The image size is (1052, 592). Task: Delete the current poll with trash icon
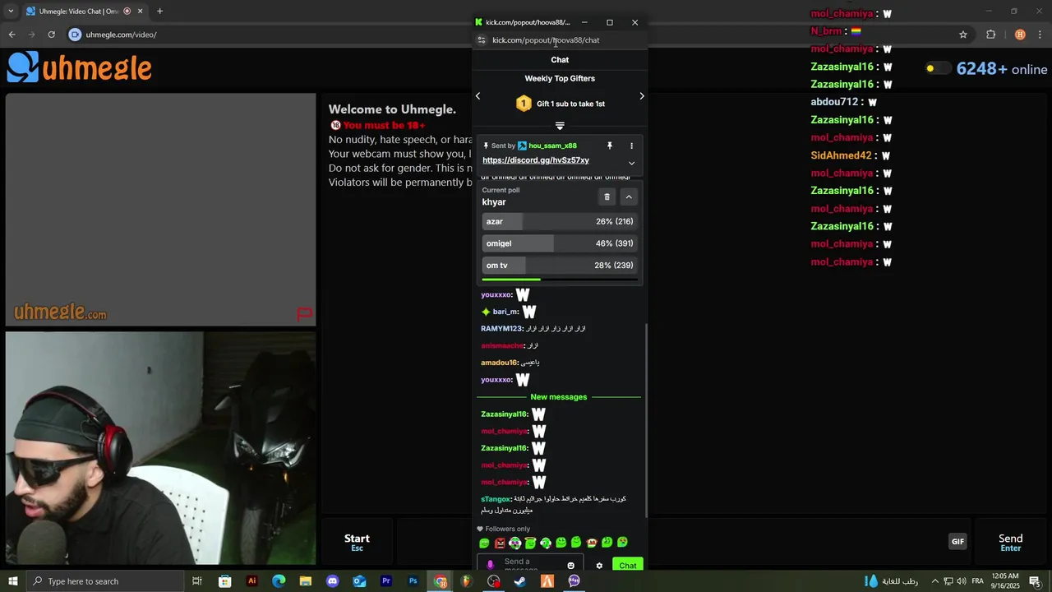(607, 197)
